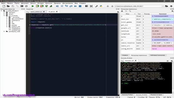Run the current cell toolbar icon
Viewport: 174px width, 98px height.
pyautogui.click(x=38, y=6)
